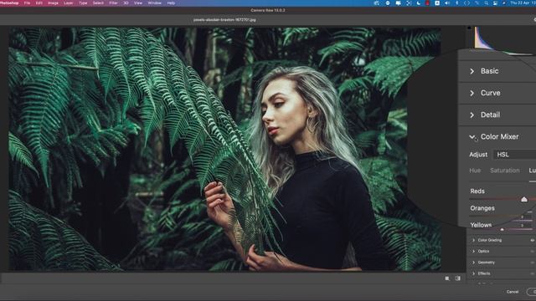
Task: Click the Cancel button
Action: (513, 292)
